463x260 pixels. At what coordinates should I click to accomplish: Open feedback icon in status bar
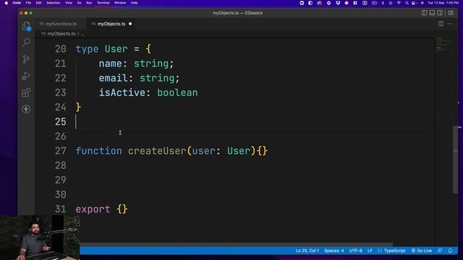point(440,251)
